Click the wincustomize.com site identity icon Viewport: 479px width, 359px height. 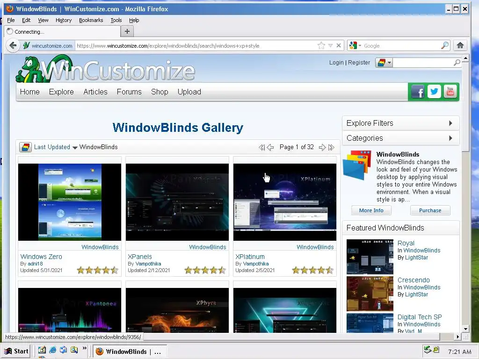(48, 46)
